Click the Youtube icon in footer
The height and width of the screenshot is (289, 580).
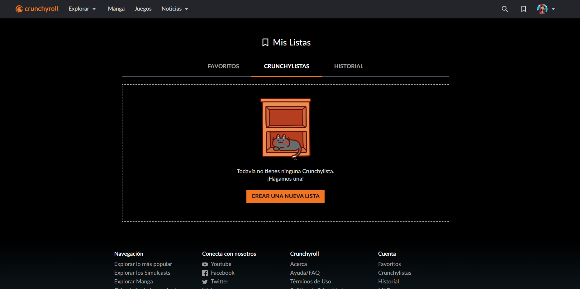[205, 264]
